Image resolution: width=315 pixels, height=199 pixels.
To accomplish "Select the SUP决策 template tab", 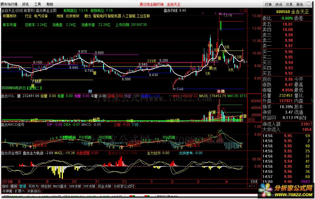I will 89,186.
